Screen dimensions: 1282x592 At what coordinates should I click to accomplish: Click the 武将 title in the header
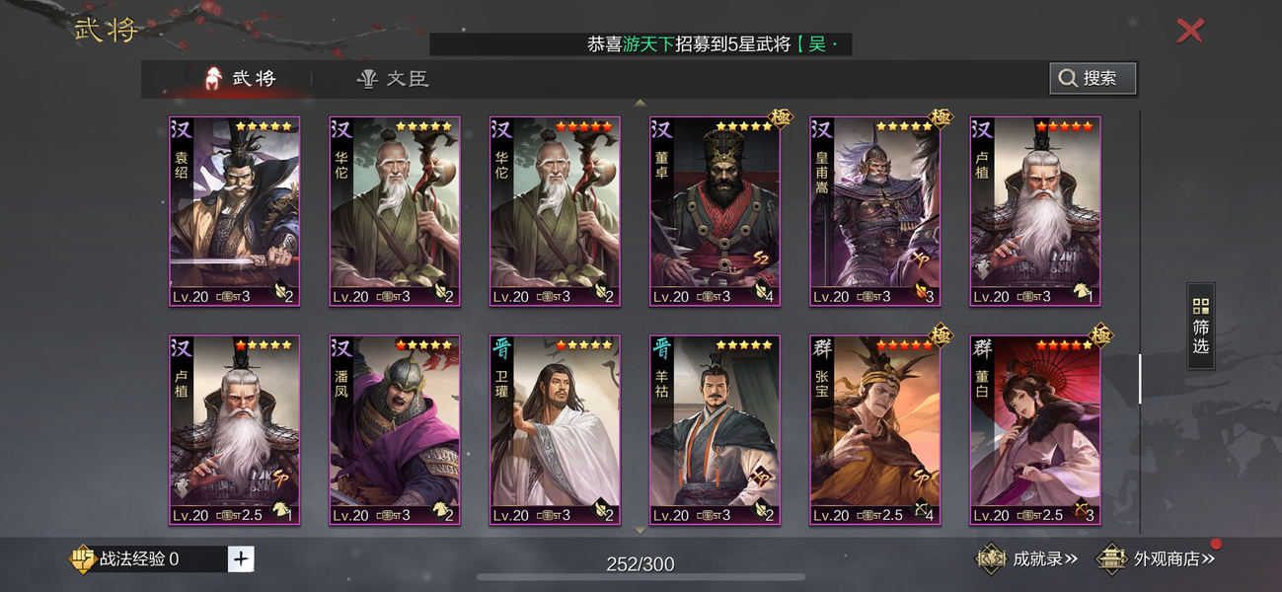click(x=106, y=29)
